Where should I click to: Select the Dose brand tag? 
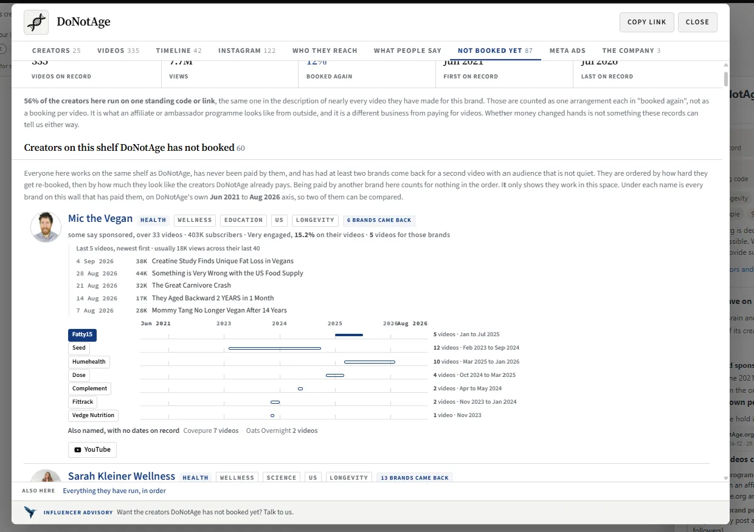[79, 375]
